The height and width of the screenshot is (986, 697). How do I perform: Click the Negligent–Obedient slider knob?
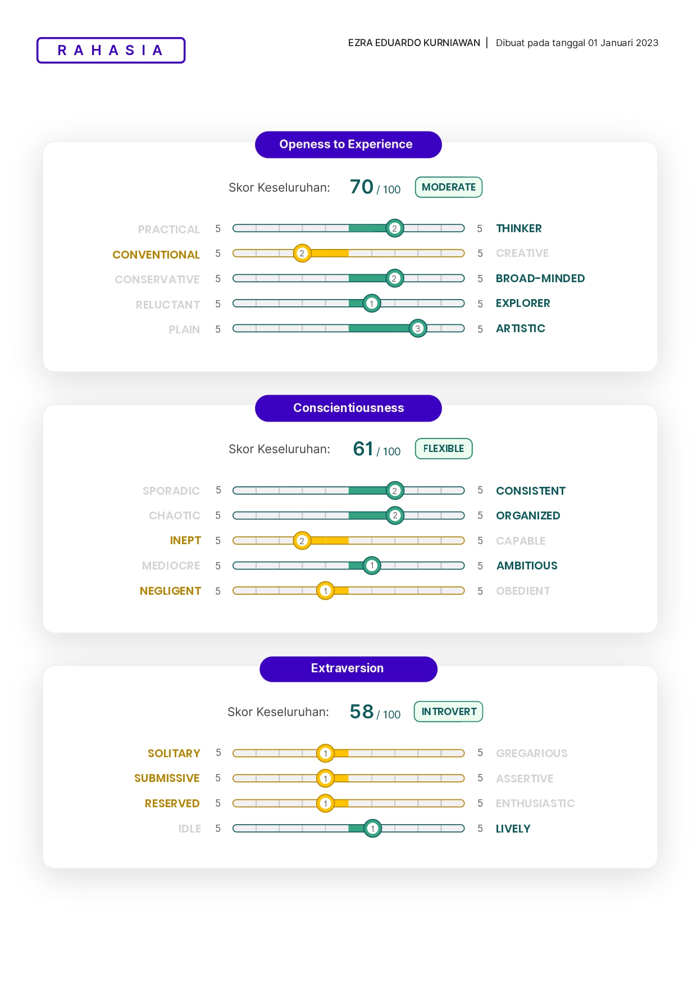(x=325, y=591)
